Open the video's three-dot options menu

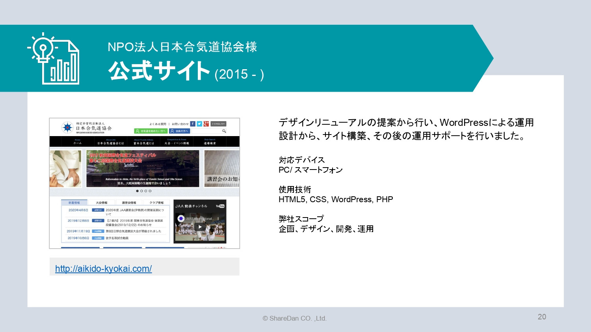point(218,219)
